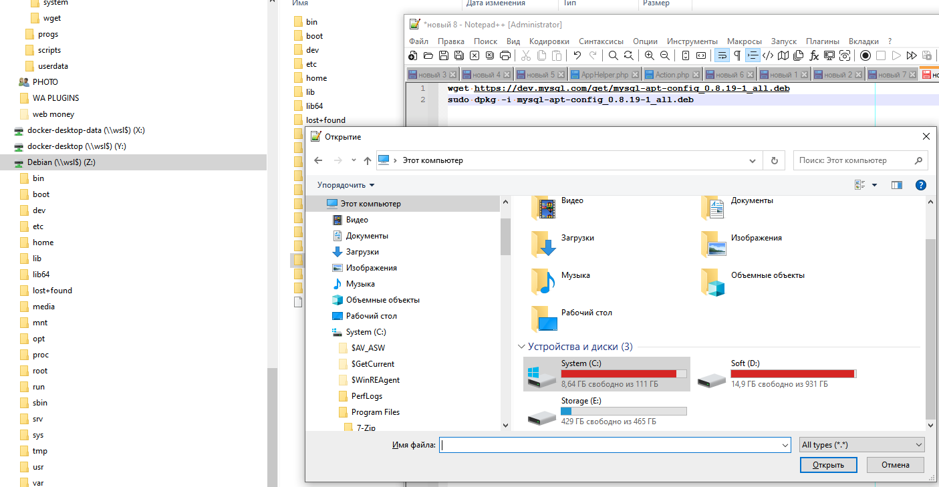The image size is (939, 487).
Task: Click the Имя файла text field
Action: 610,445
